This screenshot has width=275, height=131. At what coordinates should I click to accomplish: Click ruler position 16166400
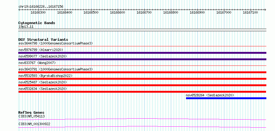tap(65, 12)
